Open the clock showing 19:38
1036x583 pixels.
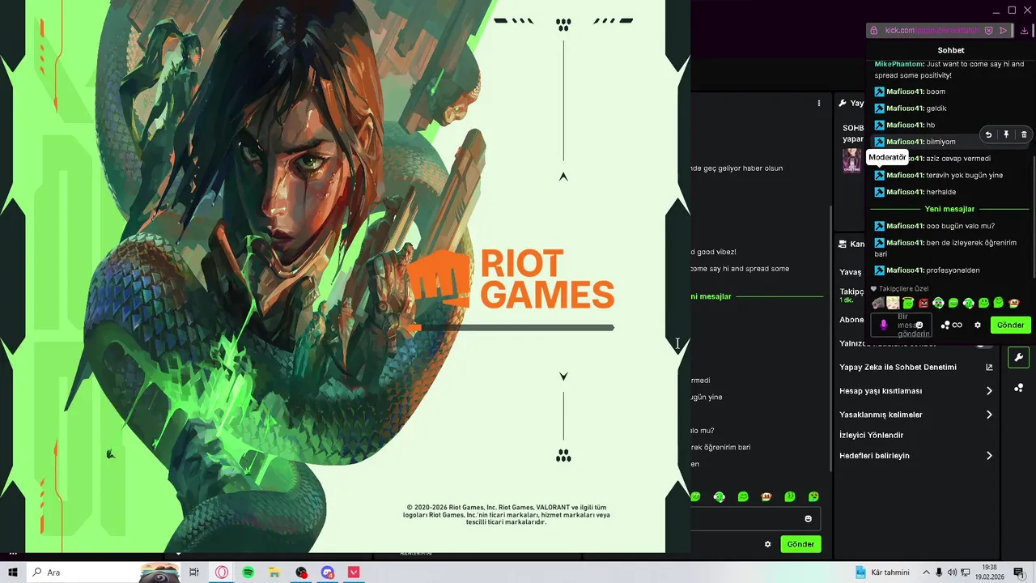click(x=989, y=572)
